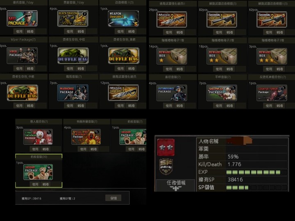Select the Viper Package item icon
The width and height of the screenshot is (295, 221).
(22, 55)
